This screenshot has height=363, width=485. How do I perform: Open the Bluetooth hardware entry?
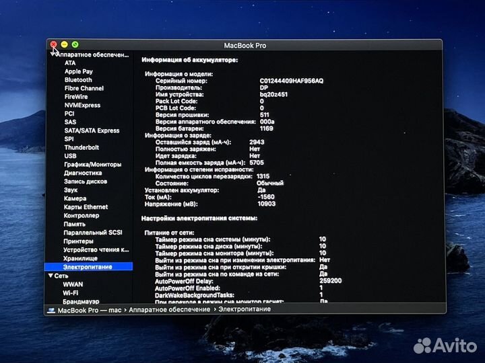(78, 80)
